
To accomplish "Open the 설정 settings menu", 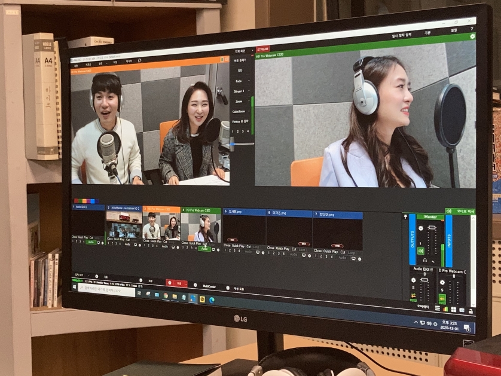I will click(x=453, y=30).
